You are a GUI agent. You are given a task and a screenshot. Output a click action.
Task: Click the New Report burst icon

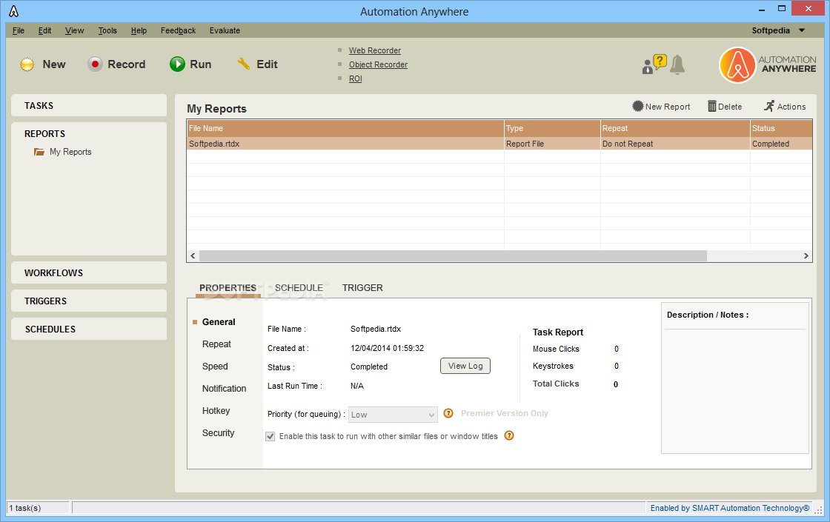[x=638, y=107]
